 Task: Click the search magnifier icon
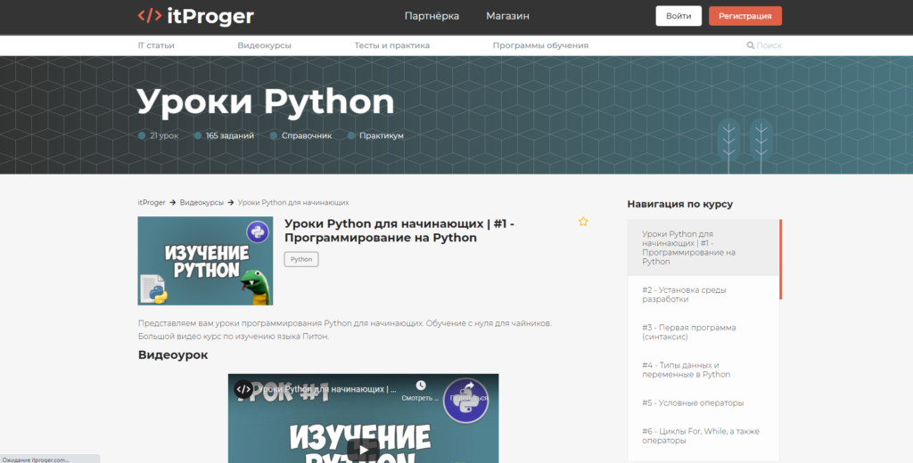point(750,45)
